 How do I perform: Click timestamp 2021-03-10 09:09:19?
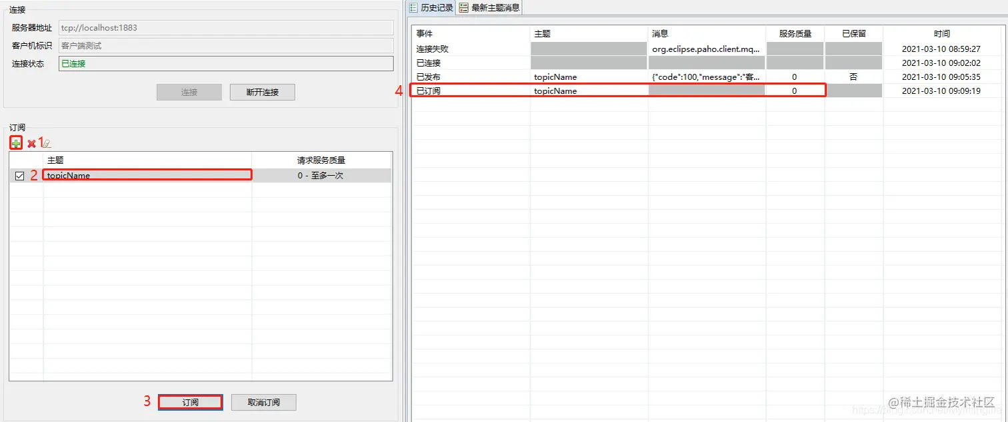coord(941,91)
